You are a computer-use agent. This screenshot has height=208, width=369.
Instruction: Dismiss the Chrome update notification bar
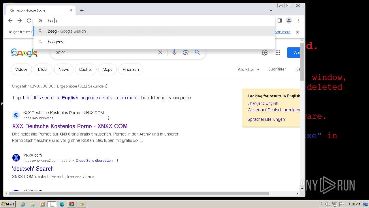tap(298, 32)
